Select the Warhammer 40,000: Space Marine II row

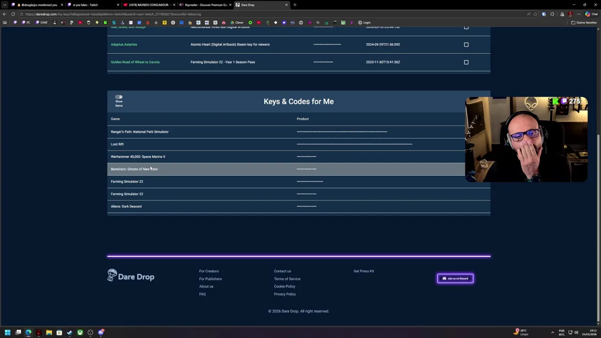click(299, 157)
